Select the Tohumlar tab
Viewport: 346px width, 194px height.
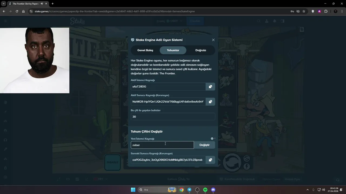173,50
